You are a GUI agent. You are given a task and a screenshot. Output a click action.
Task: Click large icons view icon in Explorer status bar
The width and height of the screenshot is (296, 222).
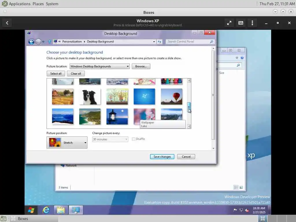click(241, 187)
